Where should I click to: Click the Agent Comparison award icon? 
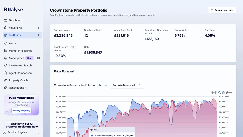[6, 73]
